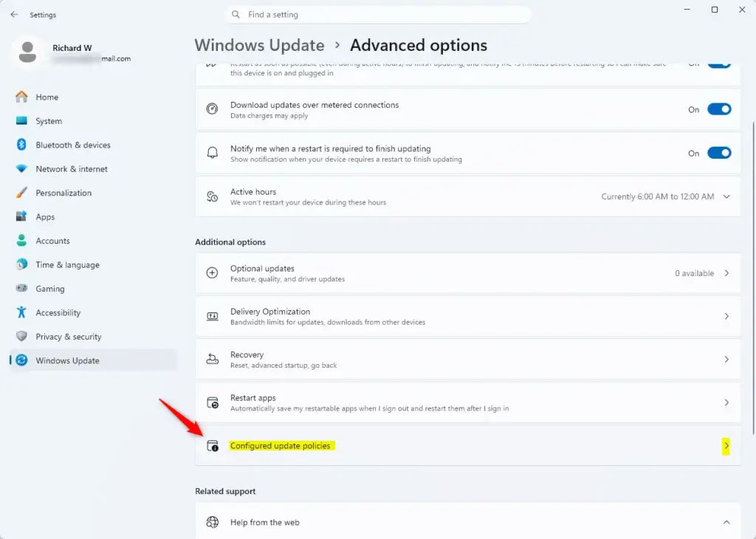
Task: Open Recovery via its right chevron
Action: 726,359
